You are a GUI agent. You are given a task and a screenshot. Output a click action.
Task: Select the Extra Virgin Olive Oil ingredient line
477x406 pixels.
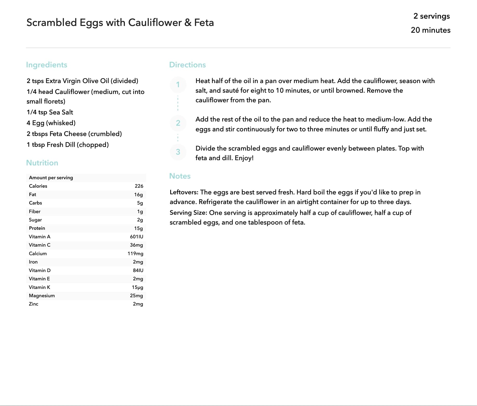(82, 81)
